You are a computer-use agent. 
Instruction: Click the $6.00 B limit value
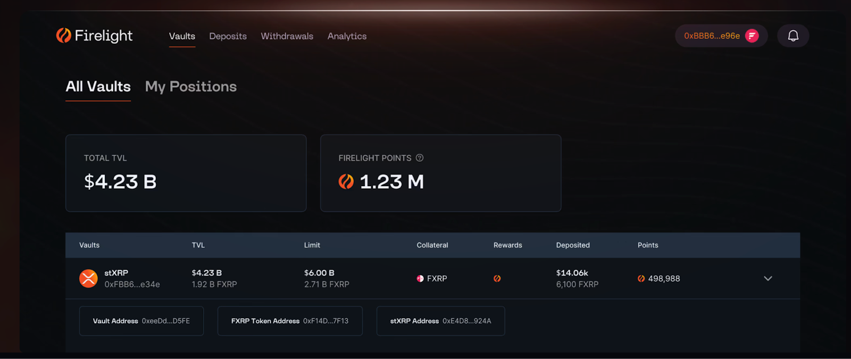319,273
